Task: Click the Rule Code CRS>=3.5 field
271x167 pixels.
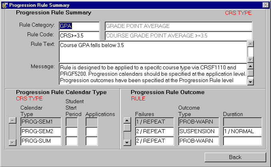Action: click(79, 36)
